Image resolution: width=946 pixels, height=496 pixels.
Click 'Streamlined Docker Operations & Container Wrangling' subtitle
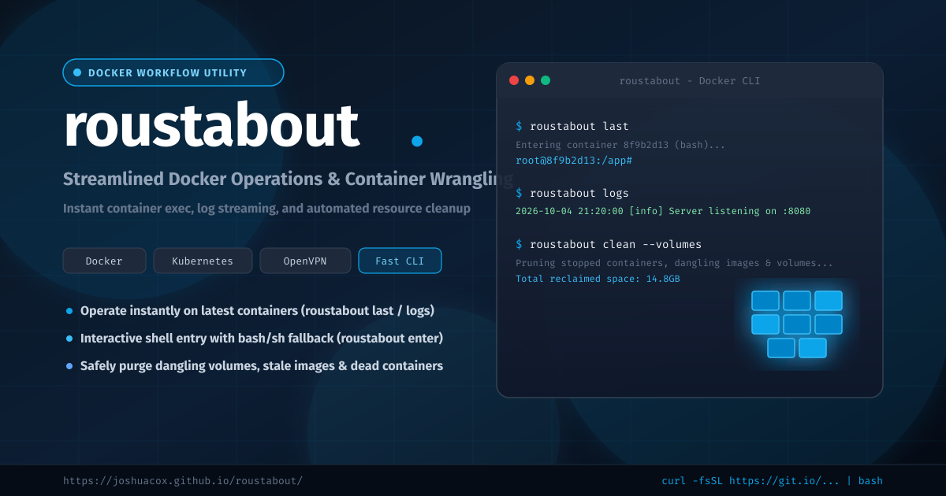click(x=288, y=180)
